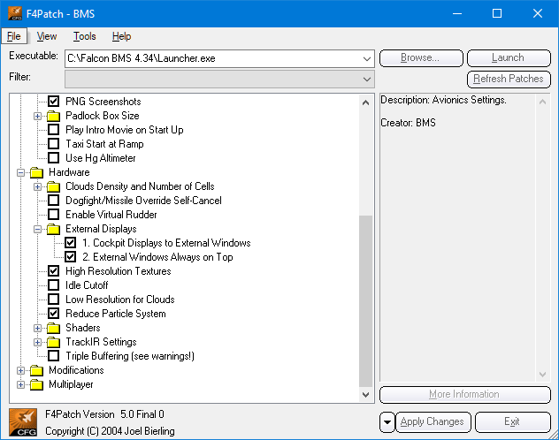Click the tree scroll down arrow
The width and height of the screenshot is (559, 440).
(365, 395)
